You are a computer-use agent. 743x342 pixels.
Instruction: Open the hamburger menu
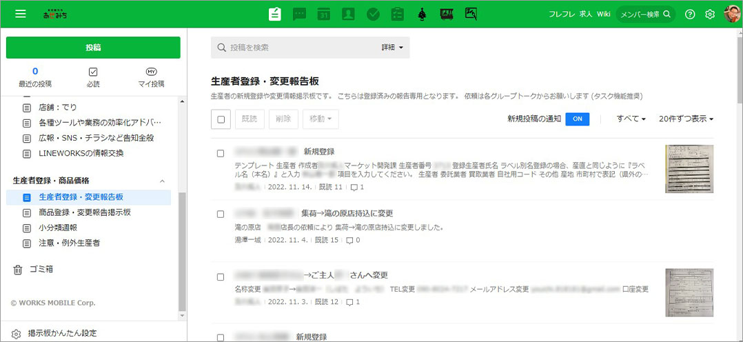pyautogui.click(x=20, y=14)
